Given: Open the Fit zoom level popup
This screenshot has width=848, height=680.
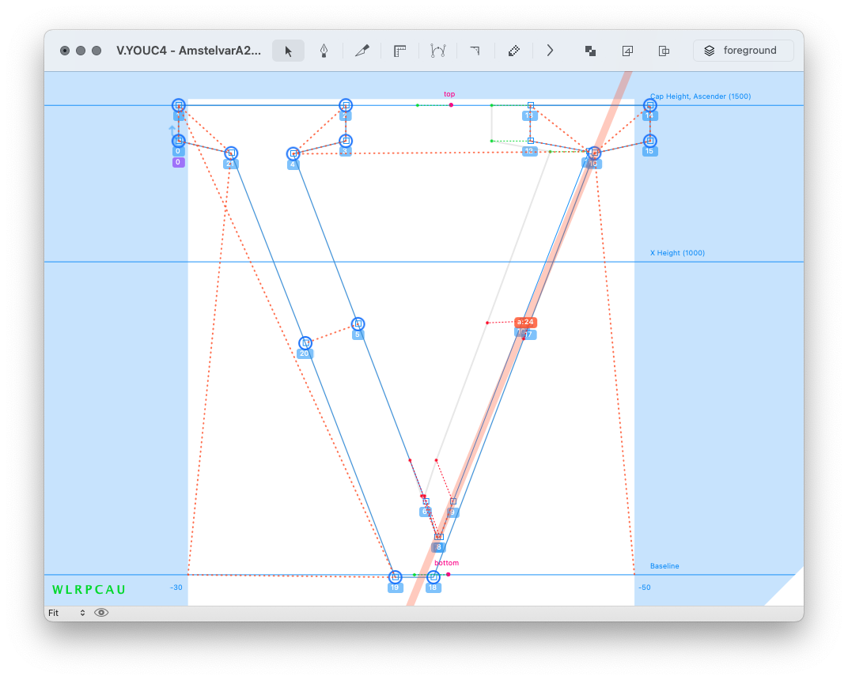Looking at the screenshot, I should pyautogui.click(x=66, y=613).
